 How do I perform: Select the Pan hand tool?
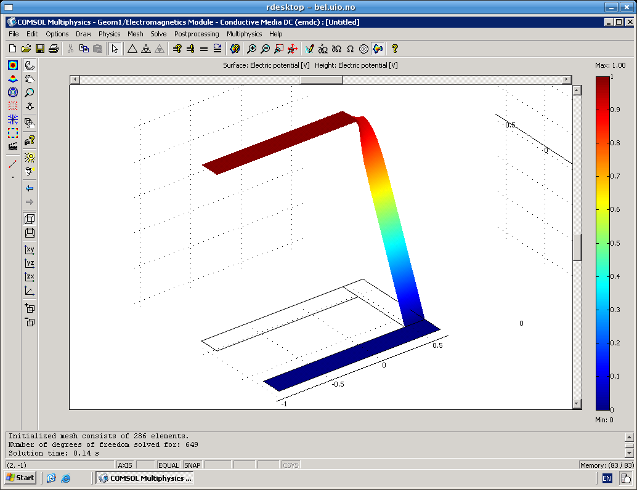pos(30,79)
